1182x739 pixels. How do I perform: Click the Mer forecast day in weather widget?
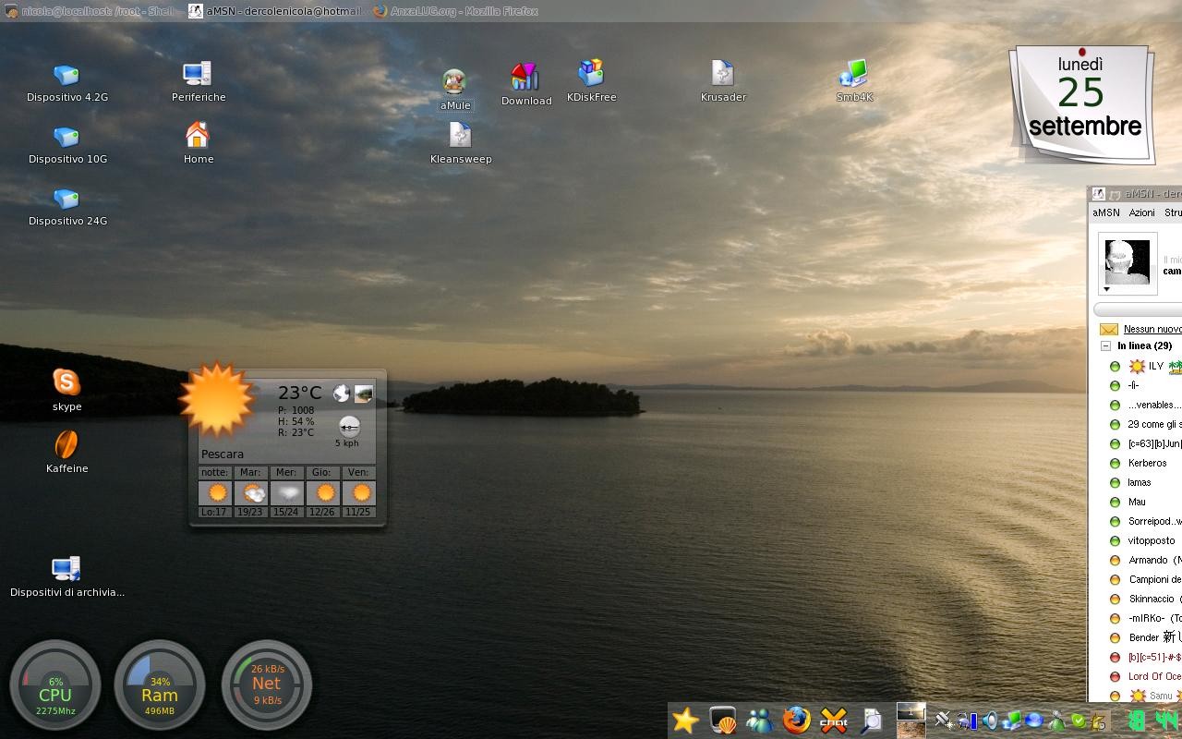coord(286,491)
